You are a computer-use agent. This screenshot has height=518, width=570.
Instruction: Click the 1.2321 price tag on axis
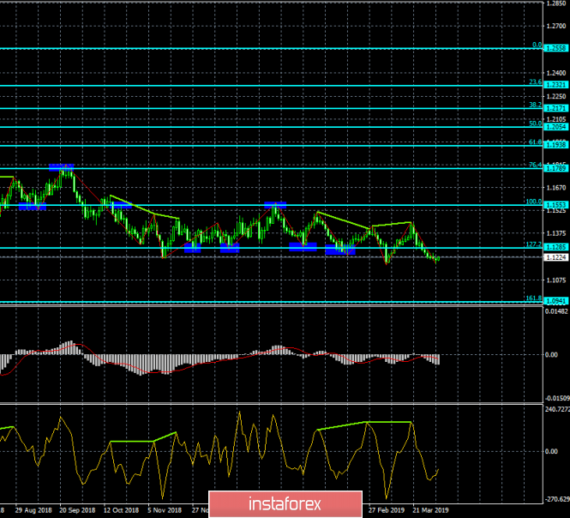click(x=556, y=86)
